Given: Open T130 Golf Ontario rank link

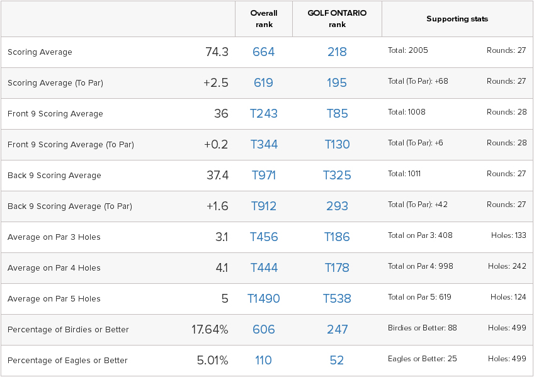Looking at the screenshot, I should [x=337, y=145].
